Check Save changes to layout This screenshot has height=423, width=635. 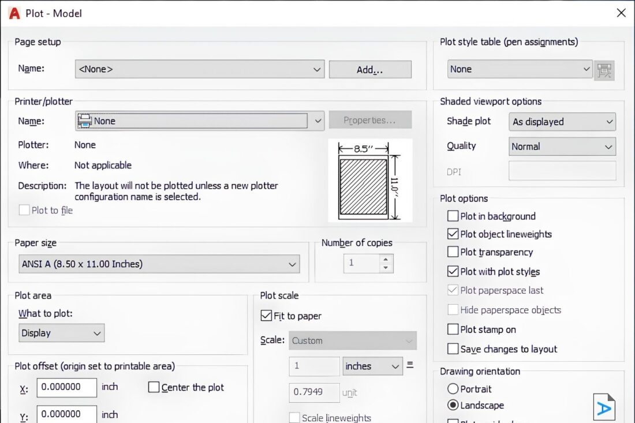(453, 349)
